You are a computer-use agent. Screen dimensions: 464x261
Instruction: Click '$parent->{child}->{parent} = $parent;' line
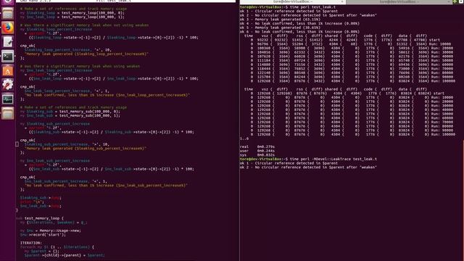(x=65, y=255)
